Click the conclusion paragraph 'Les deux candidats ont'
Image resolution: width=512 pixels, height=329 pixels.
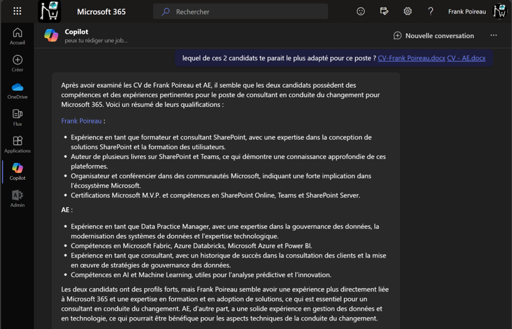[225, 304]
